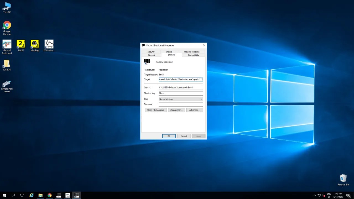Open the clock and date flyout
The height and width of the screenshot is (199, 354).
(x=339, y=195)
